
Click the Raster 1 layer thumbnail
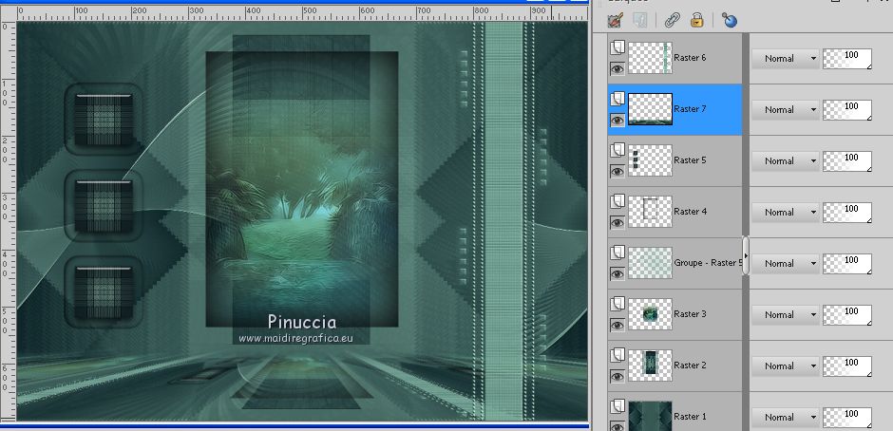pyautogui.click(x=650, y=416)
